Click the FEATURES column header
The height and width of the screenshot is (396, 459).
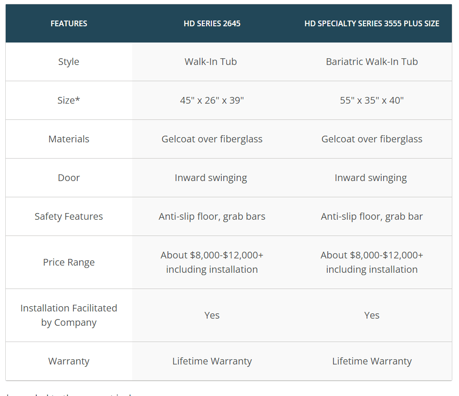[x=69, y=23]
